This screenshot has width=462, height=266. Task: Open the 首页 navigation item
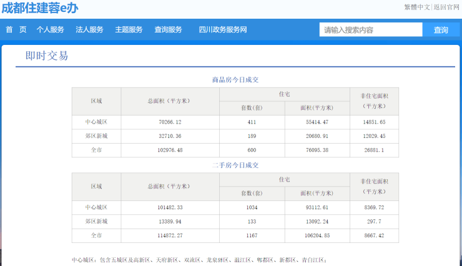(x=16, y=29)
